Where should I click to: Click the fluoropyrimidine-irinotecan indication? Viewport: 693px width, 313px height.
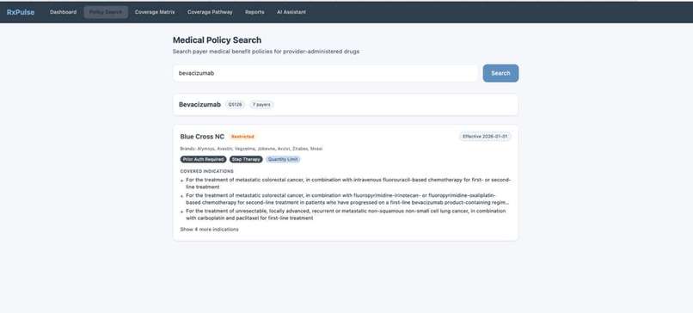tap(347, 199)
